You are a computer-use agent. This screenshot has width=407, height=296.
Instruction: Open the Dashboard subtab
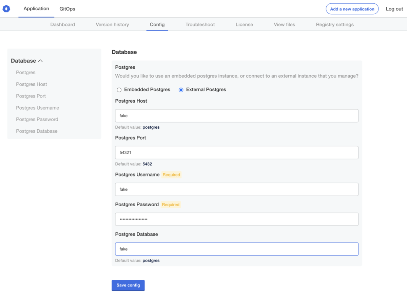pyautogui.click(x=63, y=24)
